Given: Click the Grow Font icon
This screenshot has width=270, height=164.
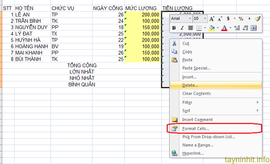Looking at the screenshot, I should click(x=212, y=19).
